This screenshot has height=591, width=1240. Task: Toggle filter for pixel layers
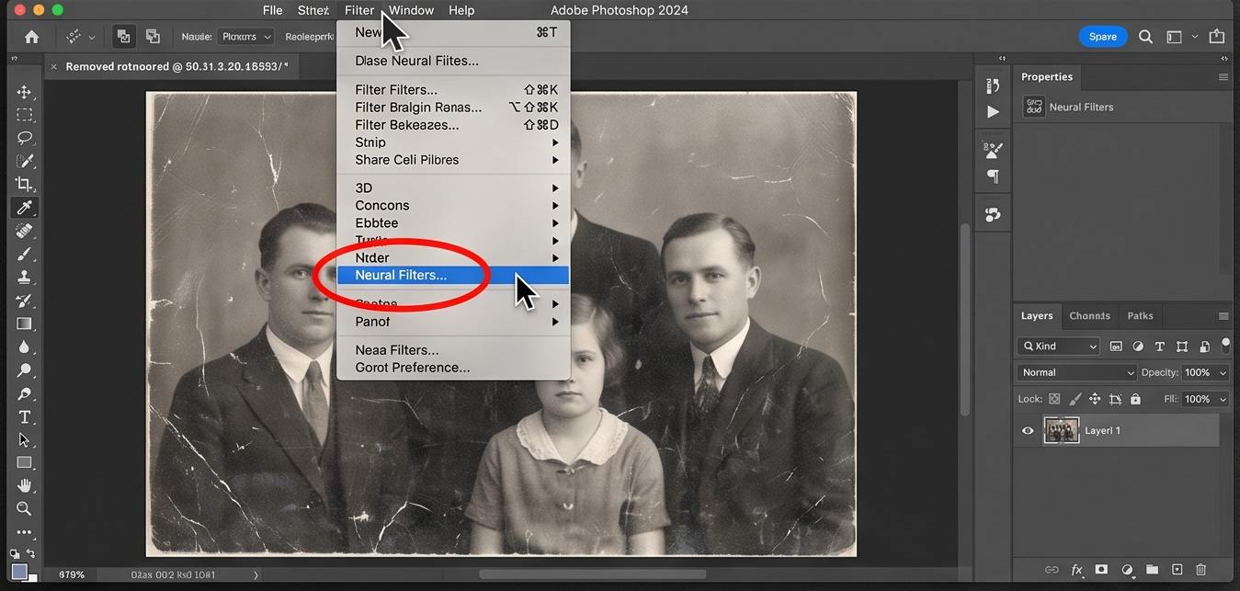tap(1116, 347)
